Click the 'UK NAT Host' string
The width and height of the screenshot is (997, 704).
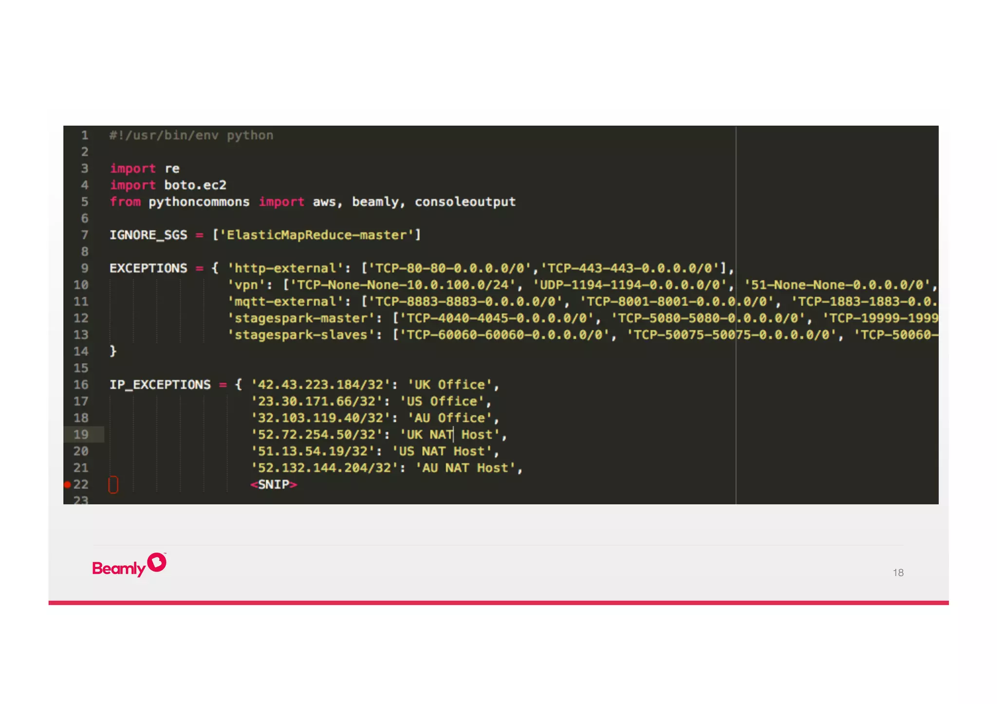(x=450, y=434)
